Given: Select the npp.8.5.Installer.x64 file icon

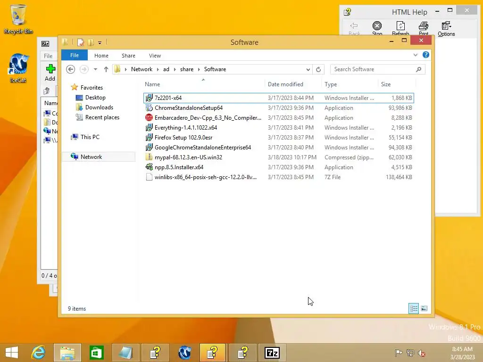Looking at the screenshot, I should point(149,167).
